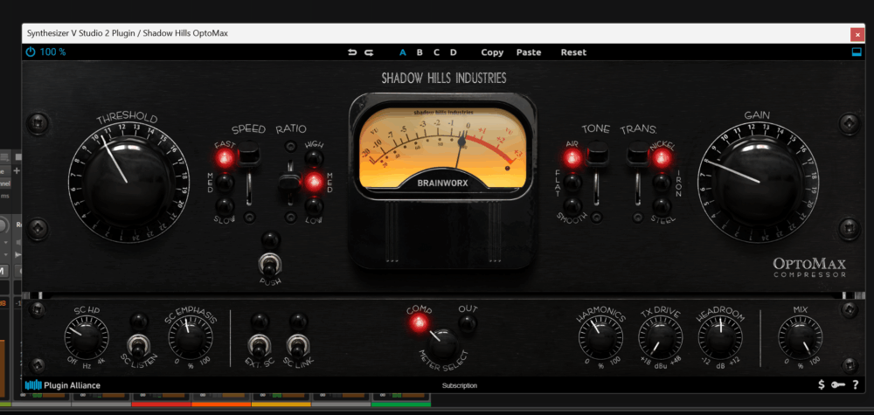Image resolution: width=874 pixels, height=415 pixels.
Task: Select the OUT meter LED
Action: pyautogui.click(x=467, y=322)
